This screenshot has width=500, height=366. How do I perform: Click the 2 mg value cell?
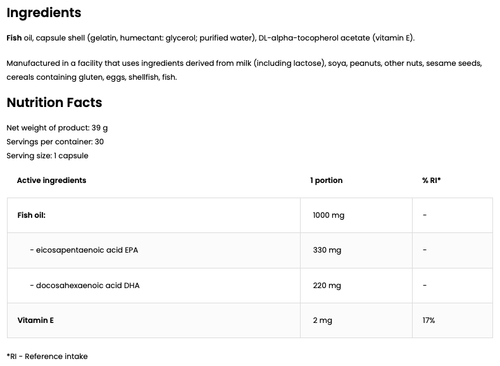coord(322,320)
